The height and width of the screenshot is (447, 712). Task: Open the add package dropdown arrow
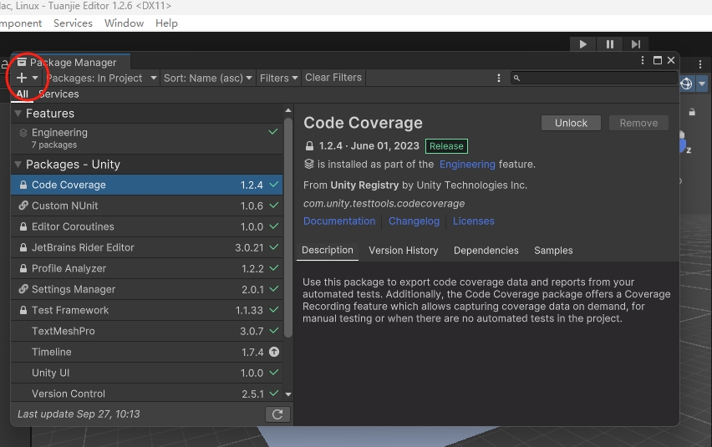point(35,78)
